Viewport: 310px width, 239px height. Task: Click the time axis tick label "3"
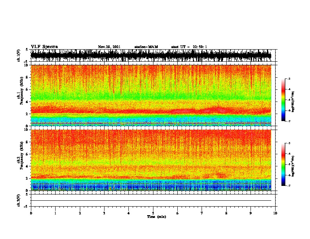104,213
